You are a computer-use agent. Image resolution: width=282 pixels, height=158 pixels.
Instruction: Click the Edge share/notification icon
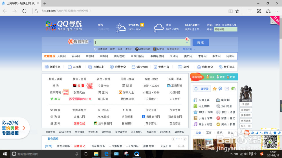pyautogui.click(x=268, y=11)
